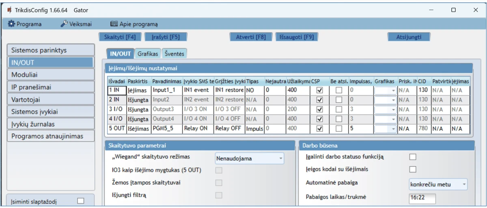Viewport: 487px width, 208px height.
Task: Open Įvykių žurnalas section
Action: pos(51,124)
